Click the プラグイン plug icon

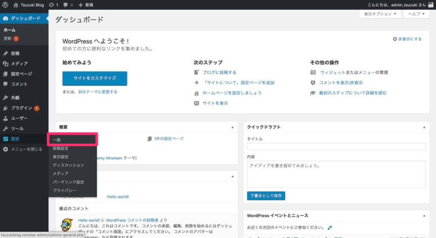click(6, 108)
